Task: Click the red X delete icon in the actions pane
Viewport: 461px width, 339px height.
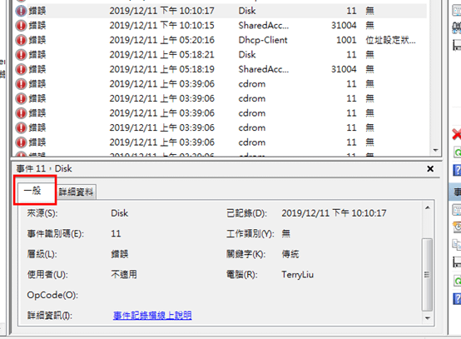Action: coord(457,134)
